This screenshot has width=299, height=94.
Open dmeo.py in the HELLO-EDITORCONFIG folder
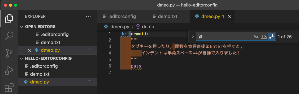[57, 82]
